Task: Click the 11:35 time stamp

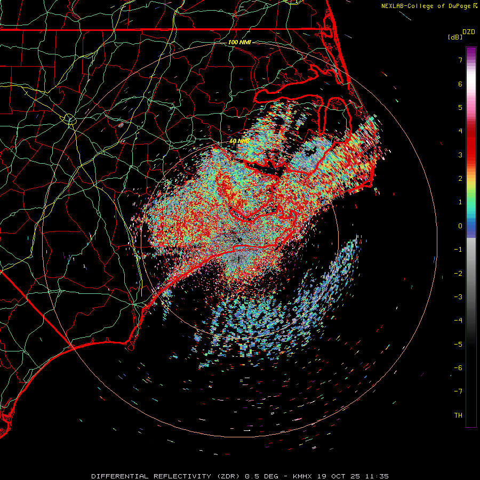Action: coord(376,476)
